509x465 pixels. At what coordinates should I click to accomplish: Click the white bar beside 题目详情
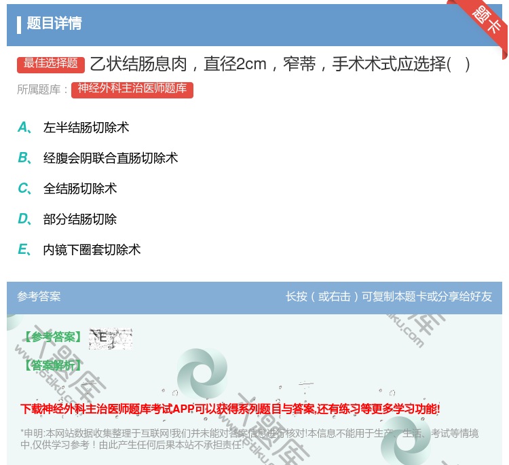(x=19, y=24)
